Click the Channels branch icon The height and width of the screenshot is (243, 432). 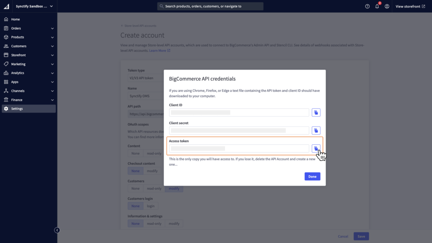click(6, 91)
